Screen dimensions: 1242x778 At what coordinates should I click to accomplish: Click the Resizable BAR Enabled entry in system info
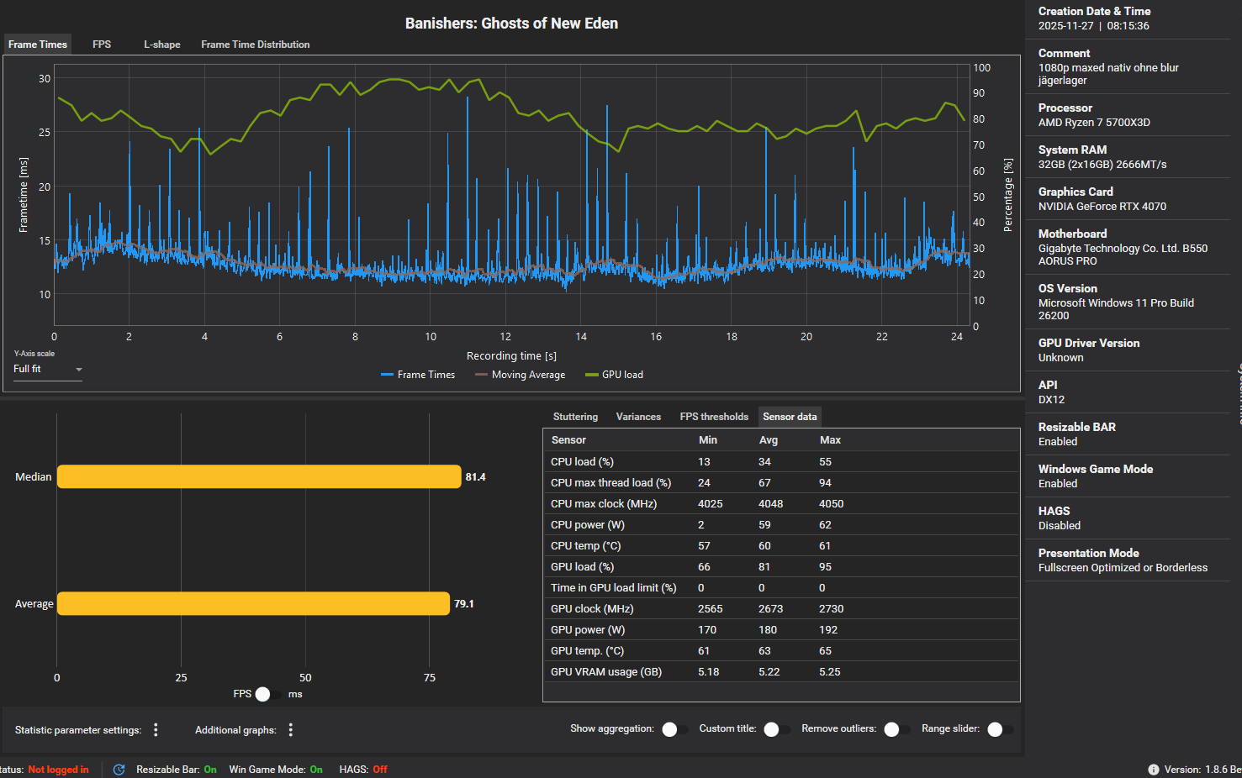[1058, 442]
